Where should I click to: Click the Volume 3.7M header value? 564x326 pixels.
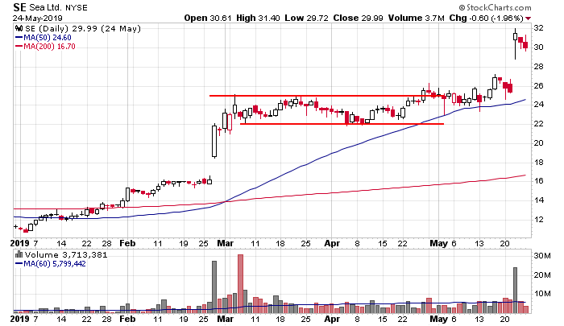417,18
